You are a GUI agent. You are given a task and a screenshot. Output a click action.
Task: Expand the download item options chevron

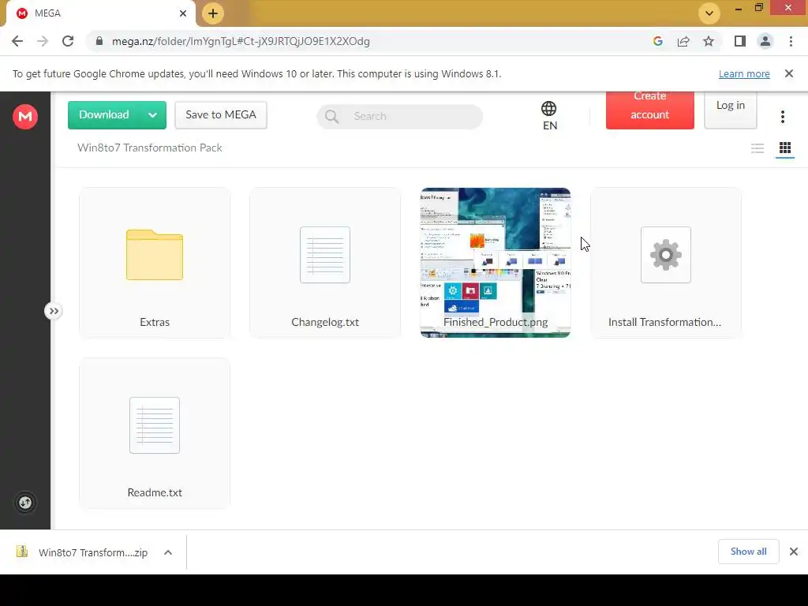[x=168, y=552]
